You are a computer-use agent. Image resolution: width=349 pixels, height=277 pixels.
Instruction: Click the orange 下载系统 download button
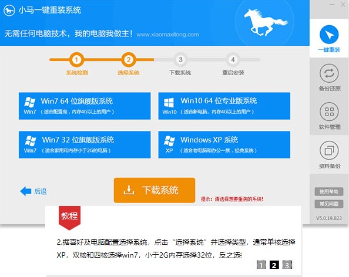pos(155,190)
